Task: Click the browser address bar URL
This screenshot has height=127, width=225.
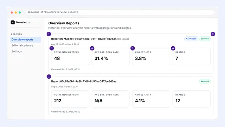Action: point(53,12)
